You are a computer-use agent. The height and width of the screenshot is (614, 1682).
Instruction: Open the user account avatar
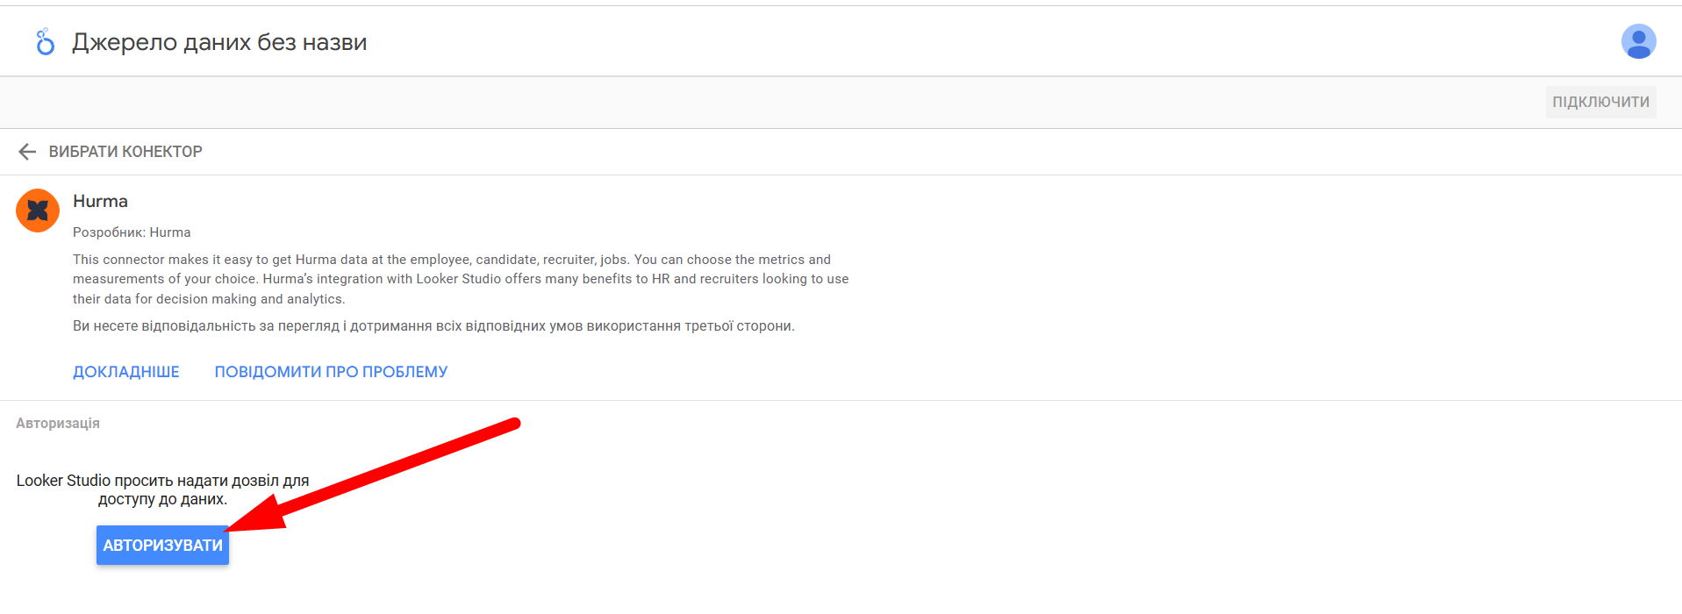pos(1638,41)
